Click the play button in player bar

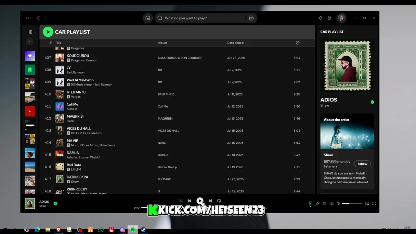(200, 201)
